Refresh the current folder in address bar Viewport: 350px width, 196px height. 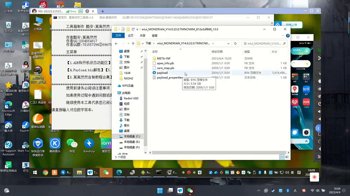point(235,44)
